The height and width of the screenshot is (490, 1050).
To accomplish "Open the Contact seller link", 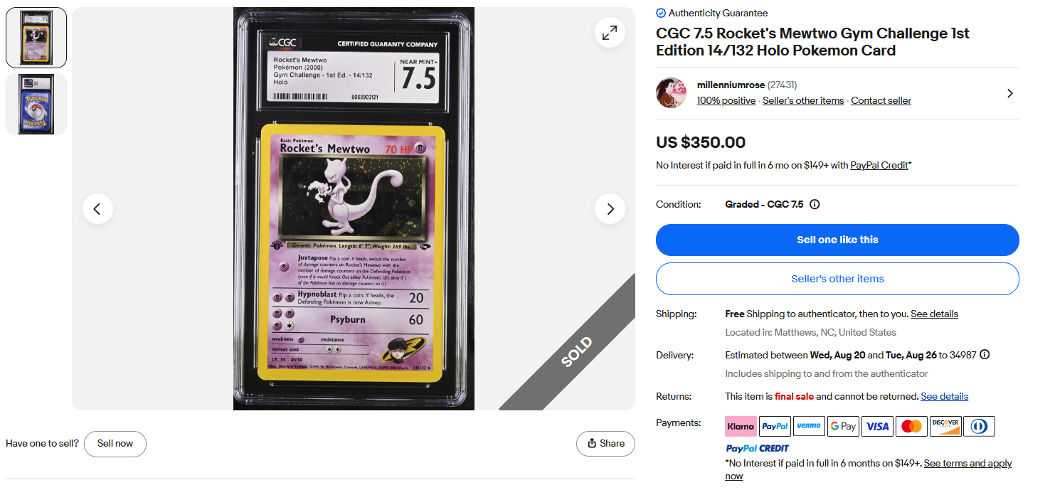I will [881, 101].
